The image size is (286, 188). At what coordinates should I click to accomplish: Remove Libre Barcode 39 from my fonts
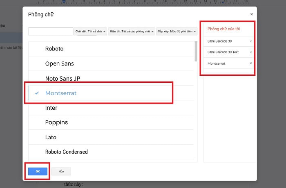point(250,41)
